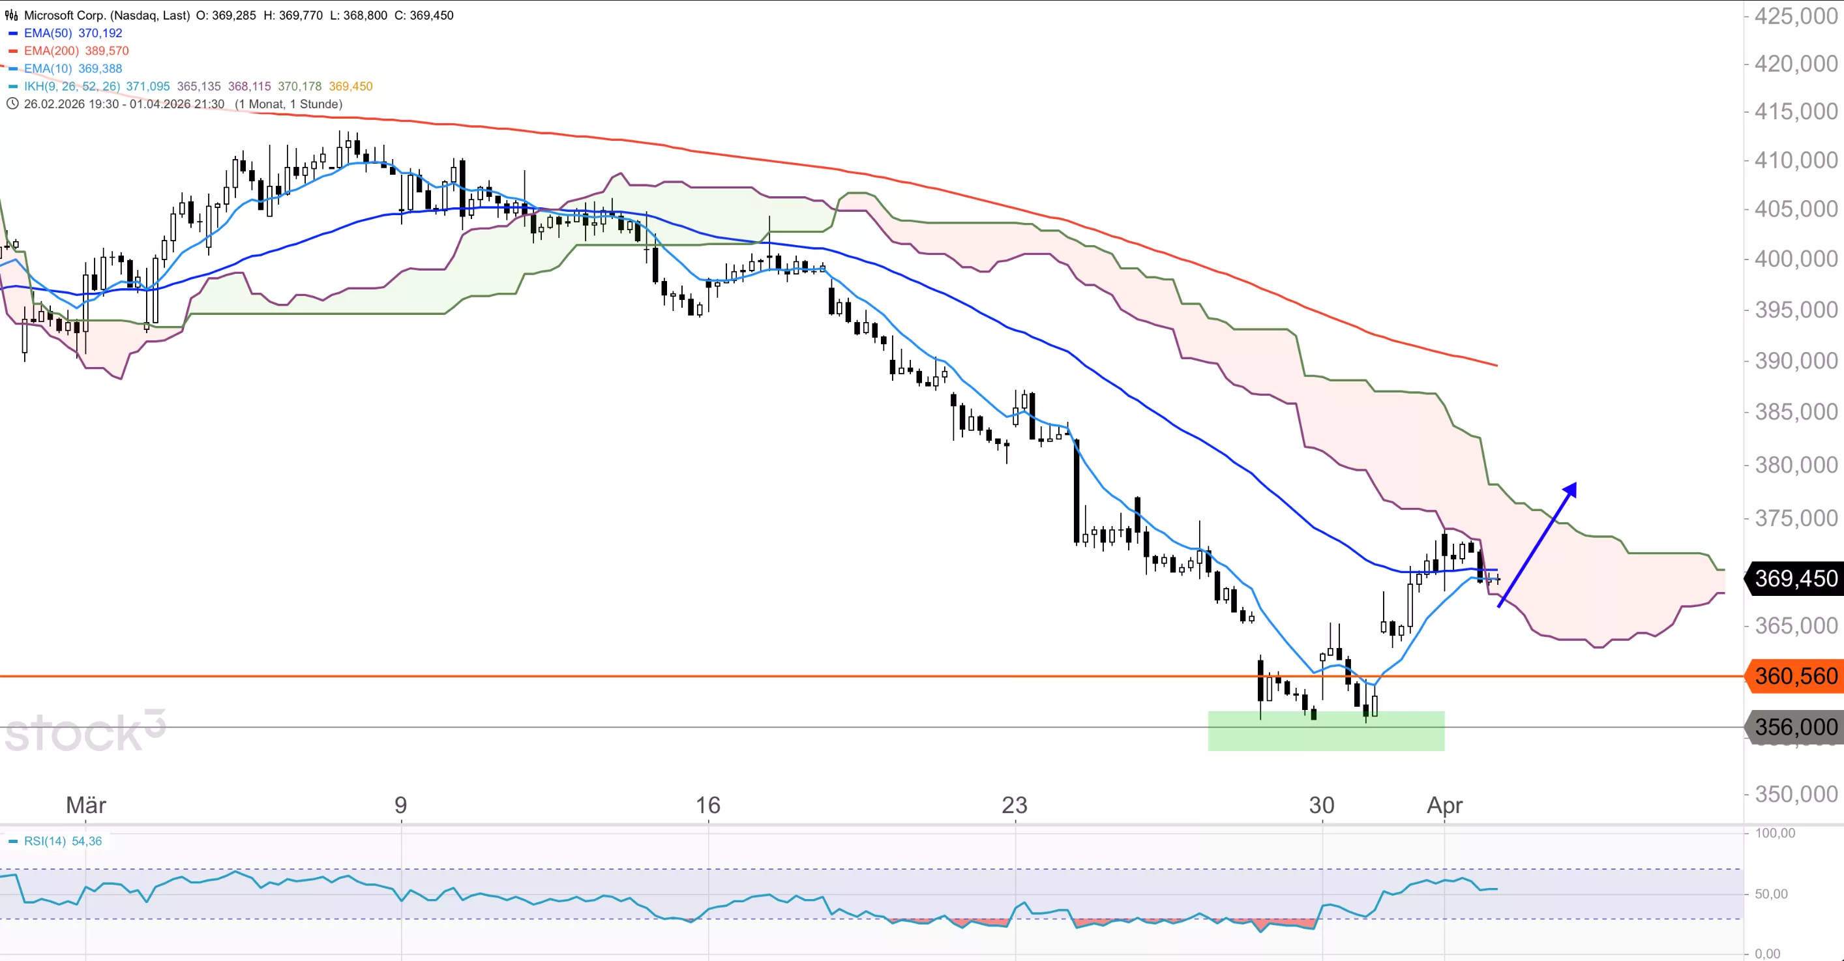Click the gray 356,000 price level tag
The image size is (1844, 961).
(1794, 727)
